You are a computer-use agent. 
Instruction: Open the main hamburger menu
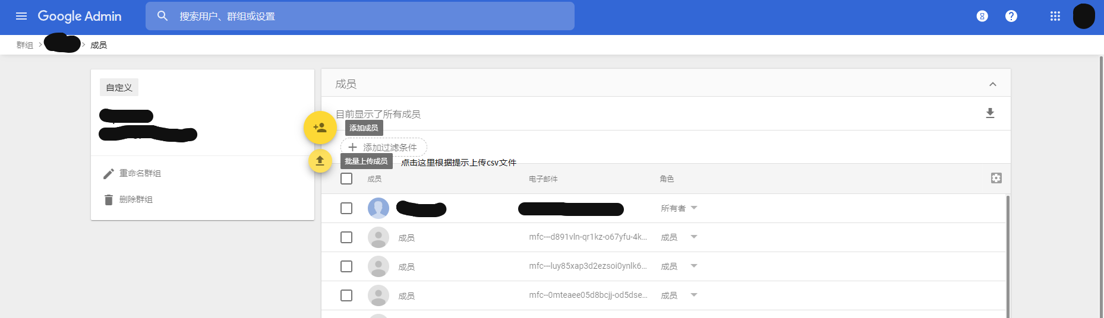21,16
